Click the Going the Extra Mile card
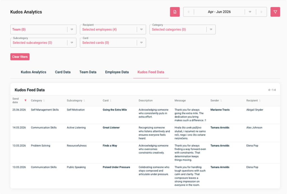 [x=115, y=110]
